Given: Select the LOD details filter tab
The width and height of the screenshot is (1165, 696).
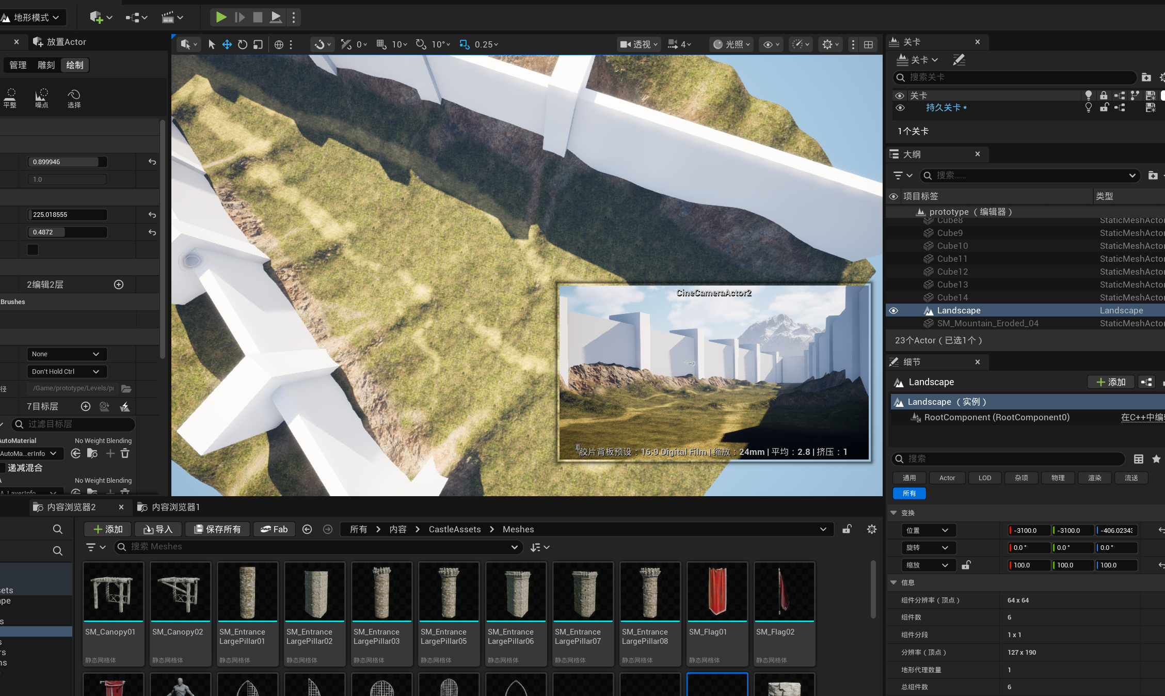Looking at the screenshot, I should 984,478.
